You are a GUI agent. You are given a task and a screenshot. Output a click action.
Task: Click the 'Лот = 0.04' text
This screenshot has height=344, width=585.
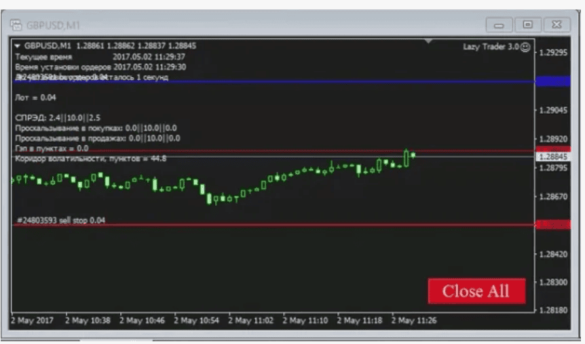35,98
